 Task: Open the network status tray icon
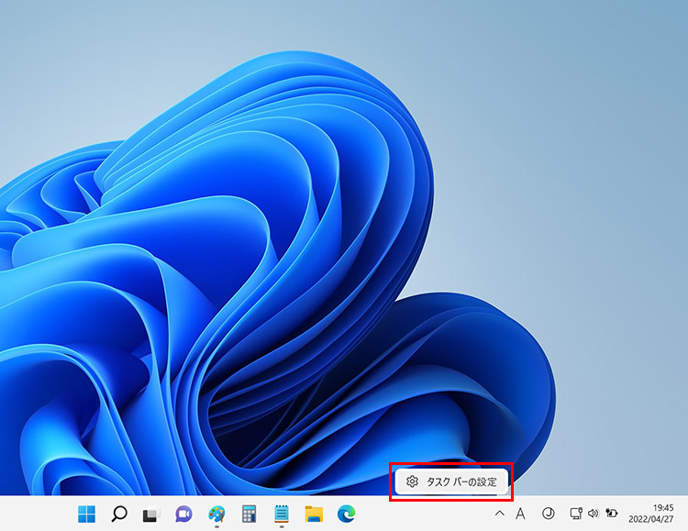pos(575,514)
